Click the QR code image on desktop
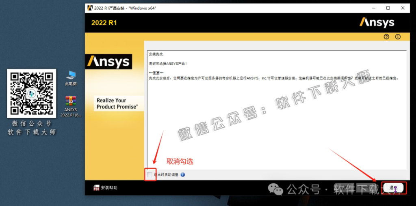This screenshot has height=206, width=416. click(31, 93)
